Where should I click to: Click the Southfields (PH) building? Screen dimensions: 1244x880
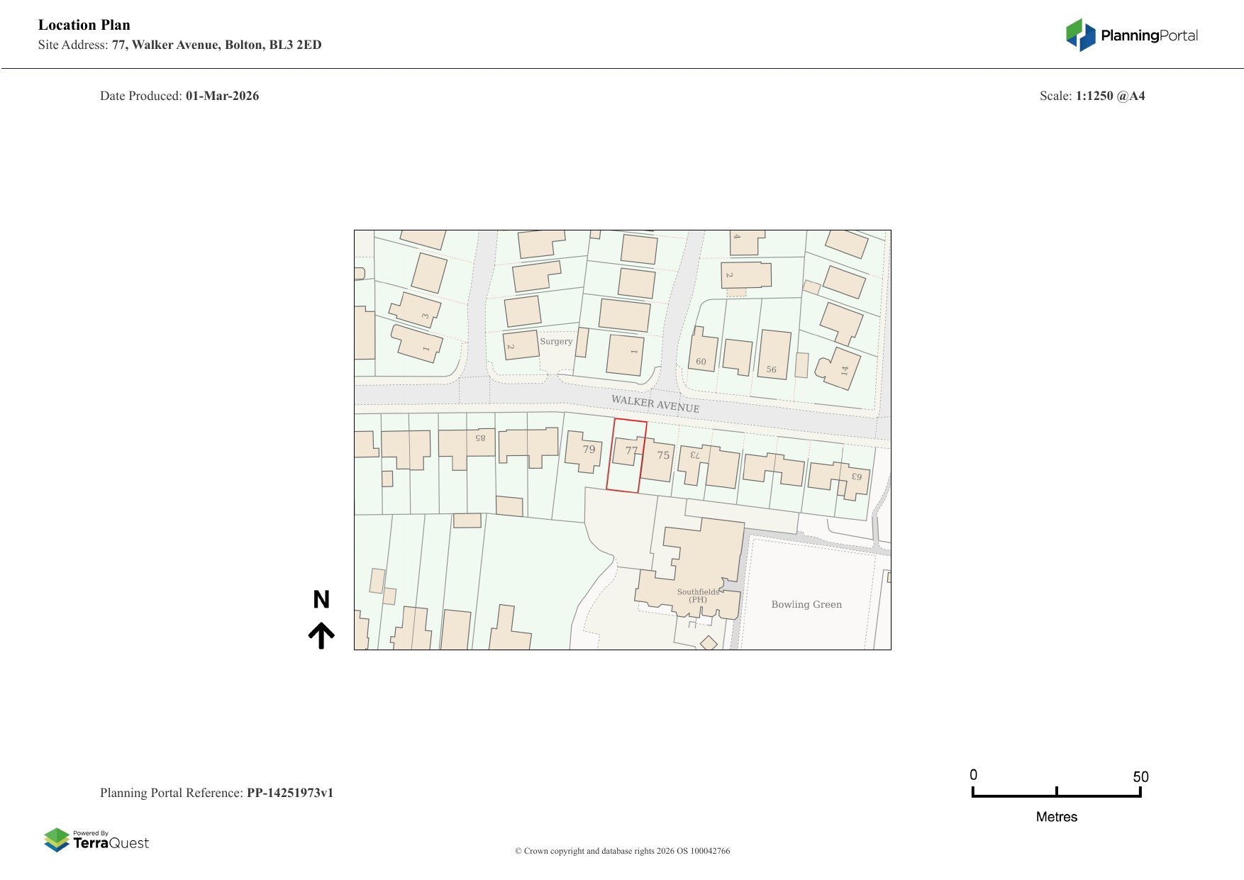click(x=699, y=567)
